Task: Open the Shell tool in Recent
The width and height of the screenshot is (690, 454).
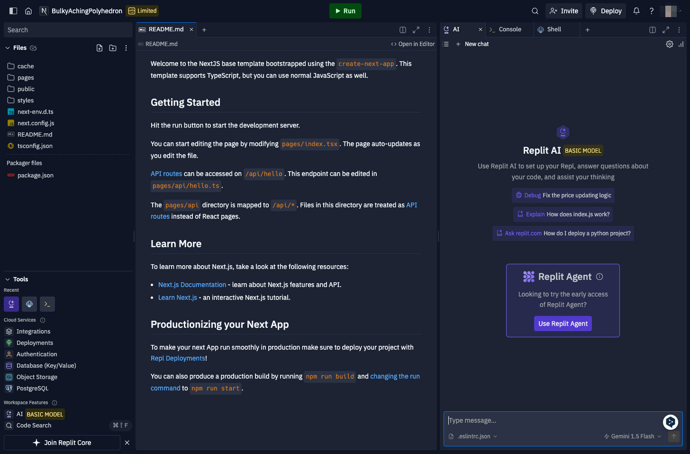Action: pos(29,304)
